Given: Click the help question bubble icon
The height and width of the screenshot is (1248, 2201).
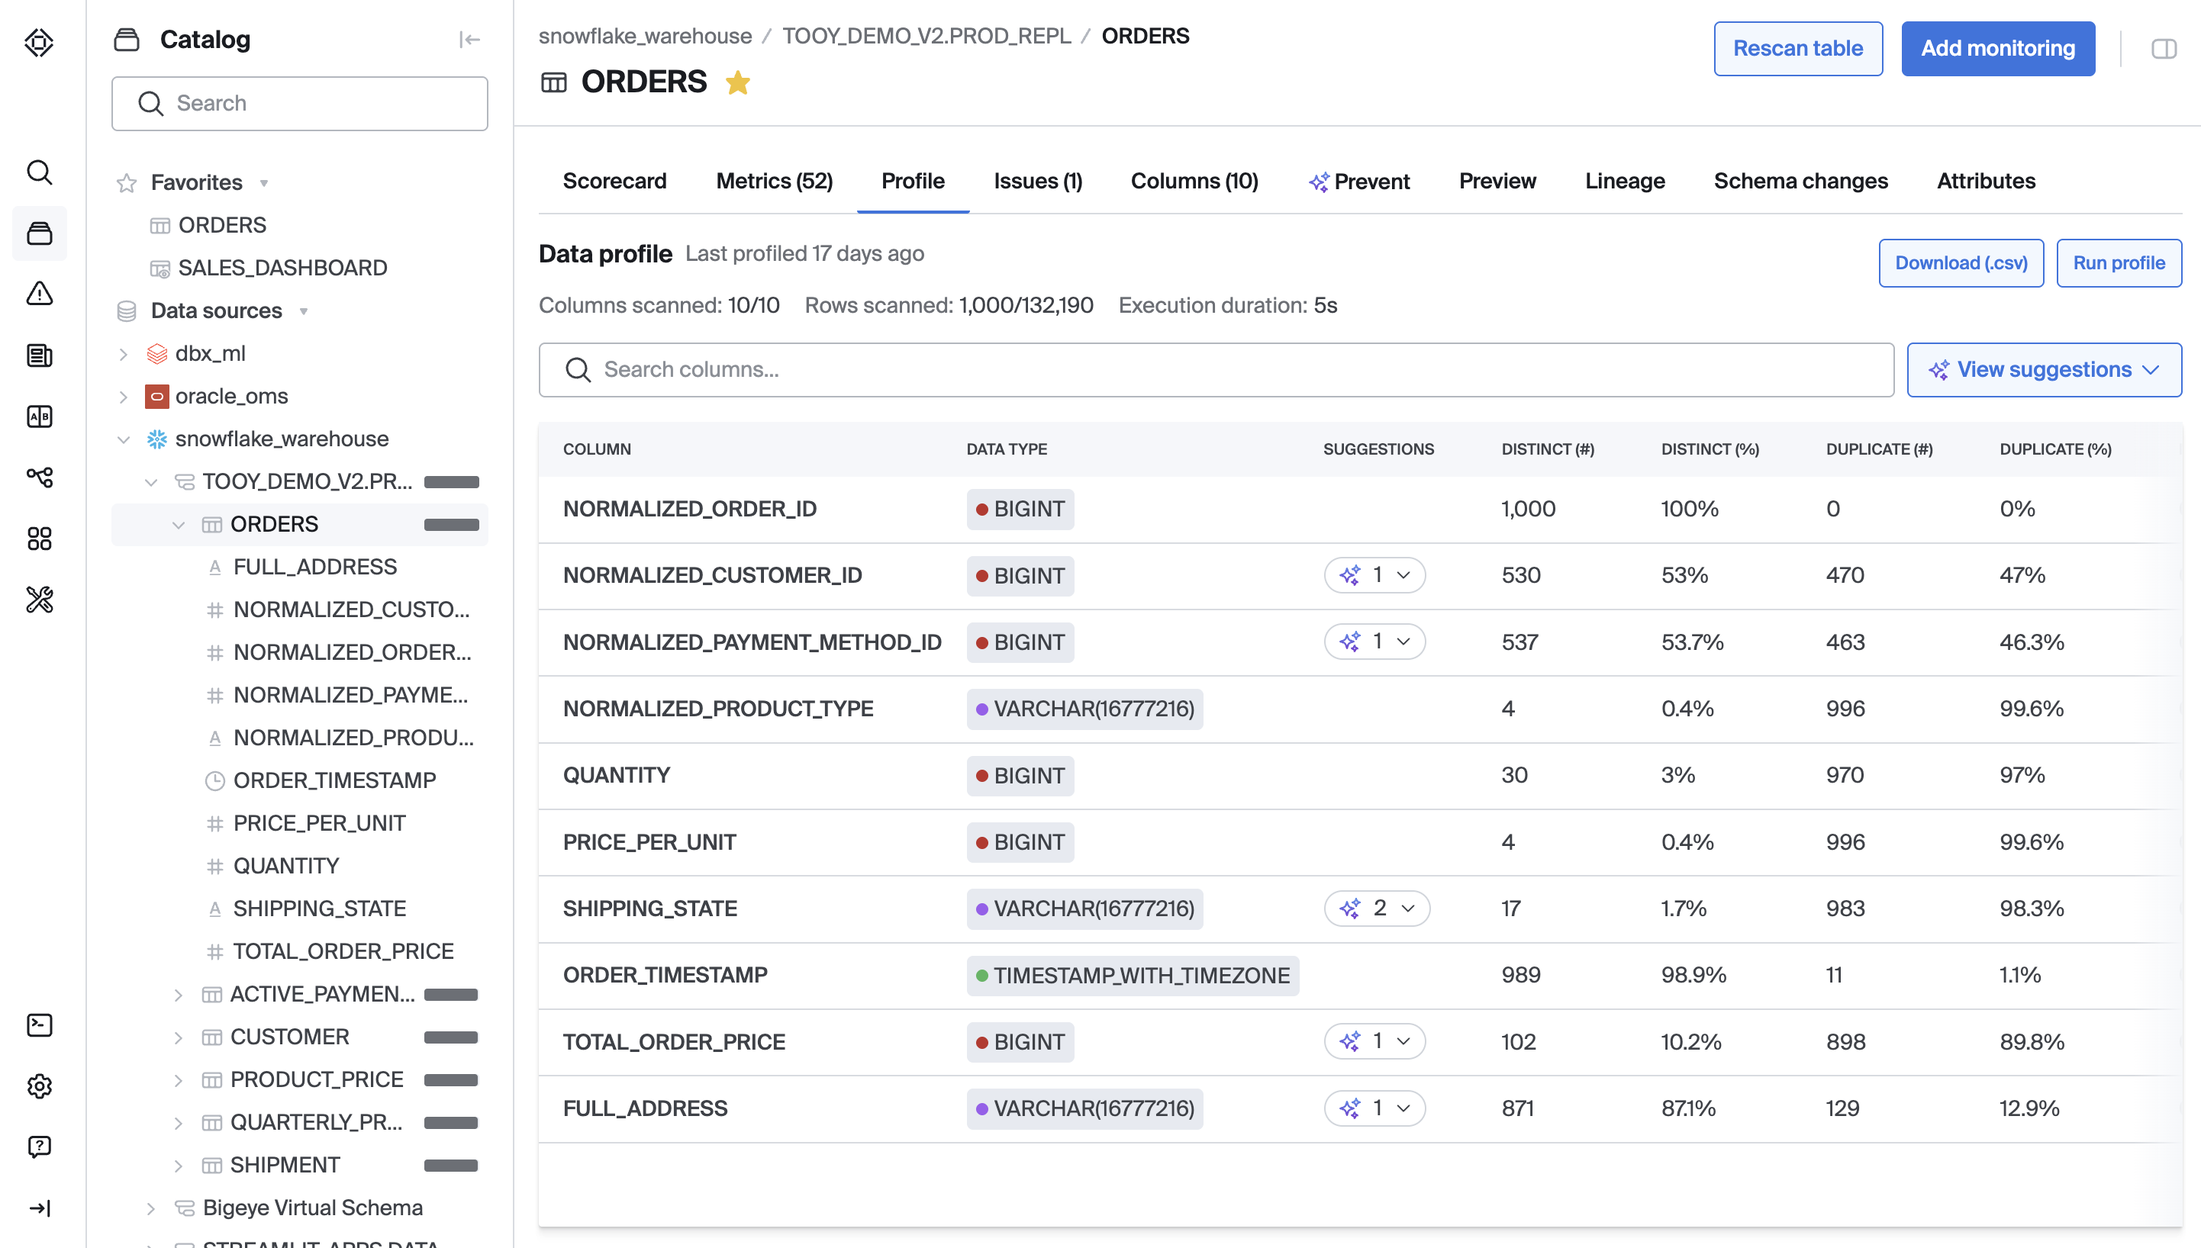Looking at the screenshot, I should 40,1147.
